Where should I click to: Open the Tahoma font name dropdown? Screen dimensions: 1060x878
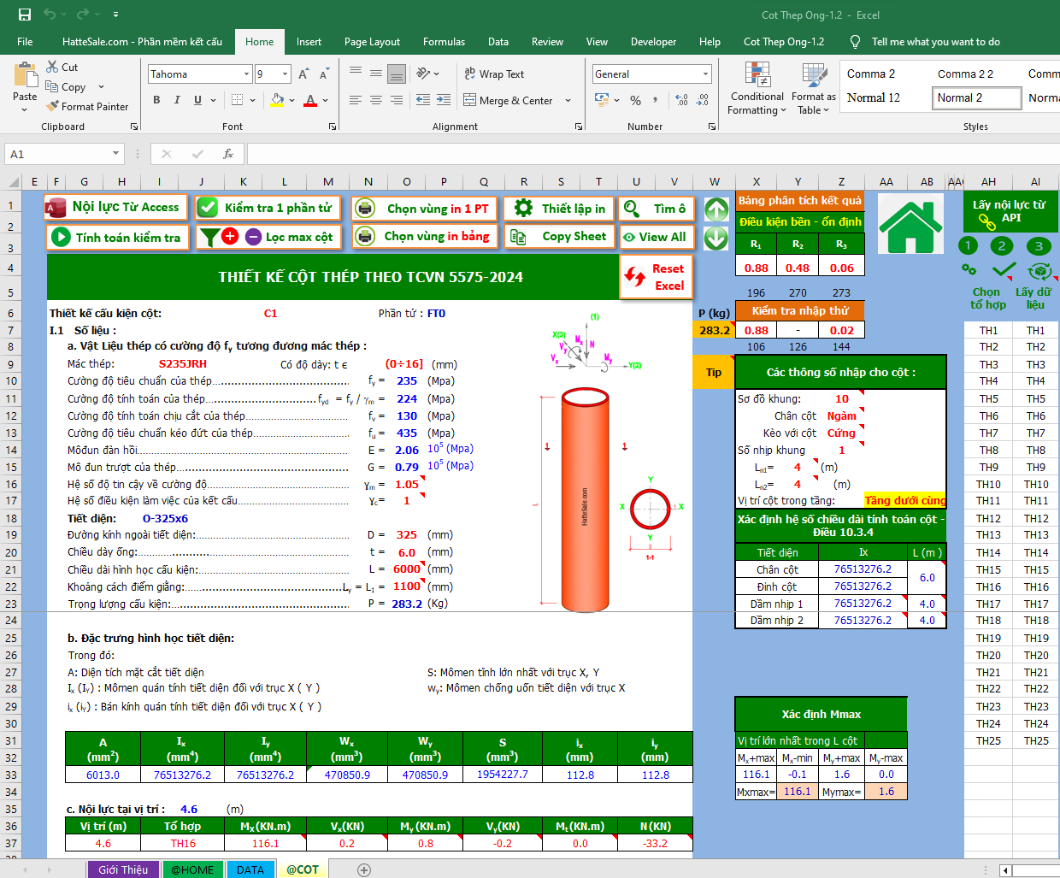pyautogui.click(x=246, y=74)
